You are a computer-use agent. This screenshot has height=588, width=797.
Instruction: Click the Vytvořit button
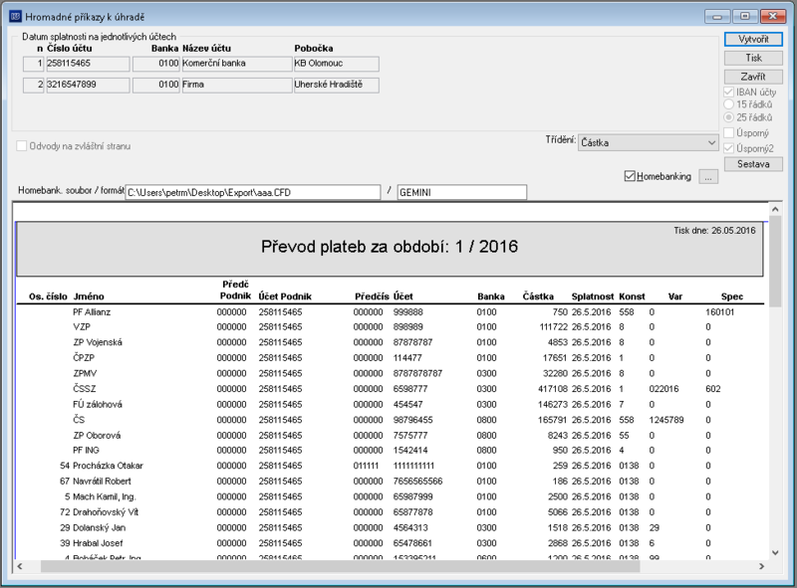point(753,39)
